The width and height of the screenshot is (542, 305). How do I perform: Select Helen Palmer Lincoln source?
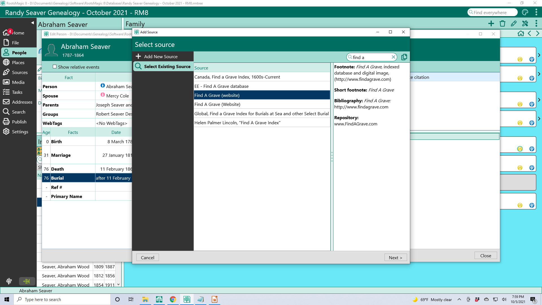tap(262, 123)
